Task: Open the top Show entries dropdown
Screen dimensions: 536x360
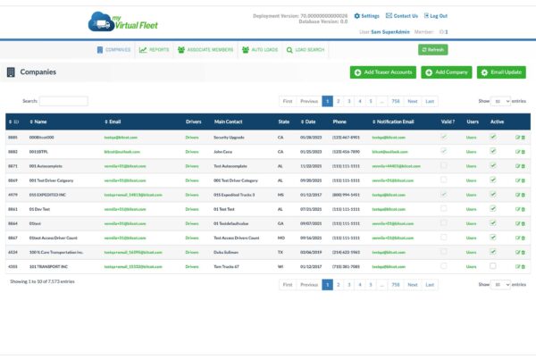Action: click(x=500, y=102)
